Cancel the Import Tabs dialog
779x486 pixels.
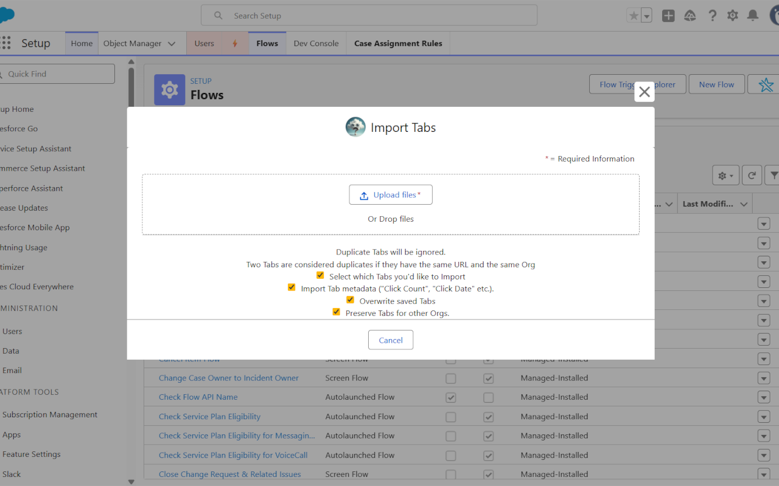click(x=391, y=340)
